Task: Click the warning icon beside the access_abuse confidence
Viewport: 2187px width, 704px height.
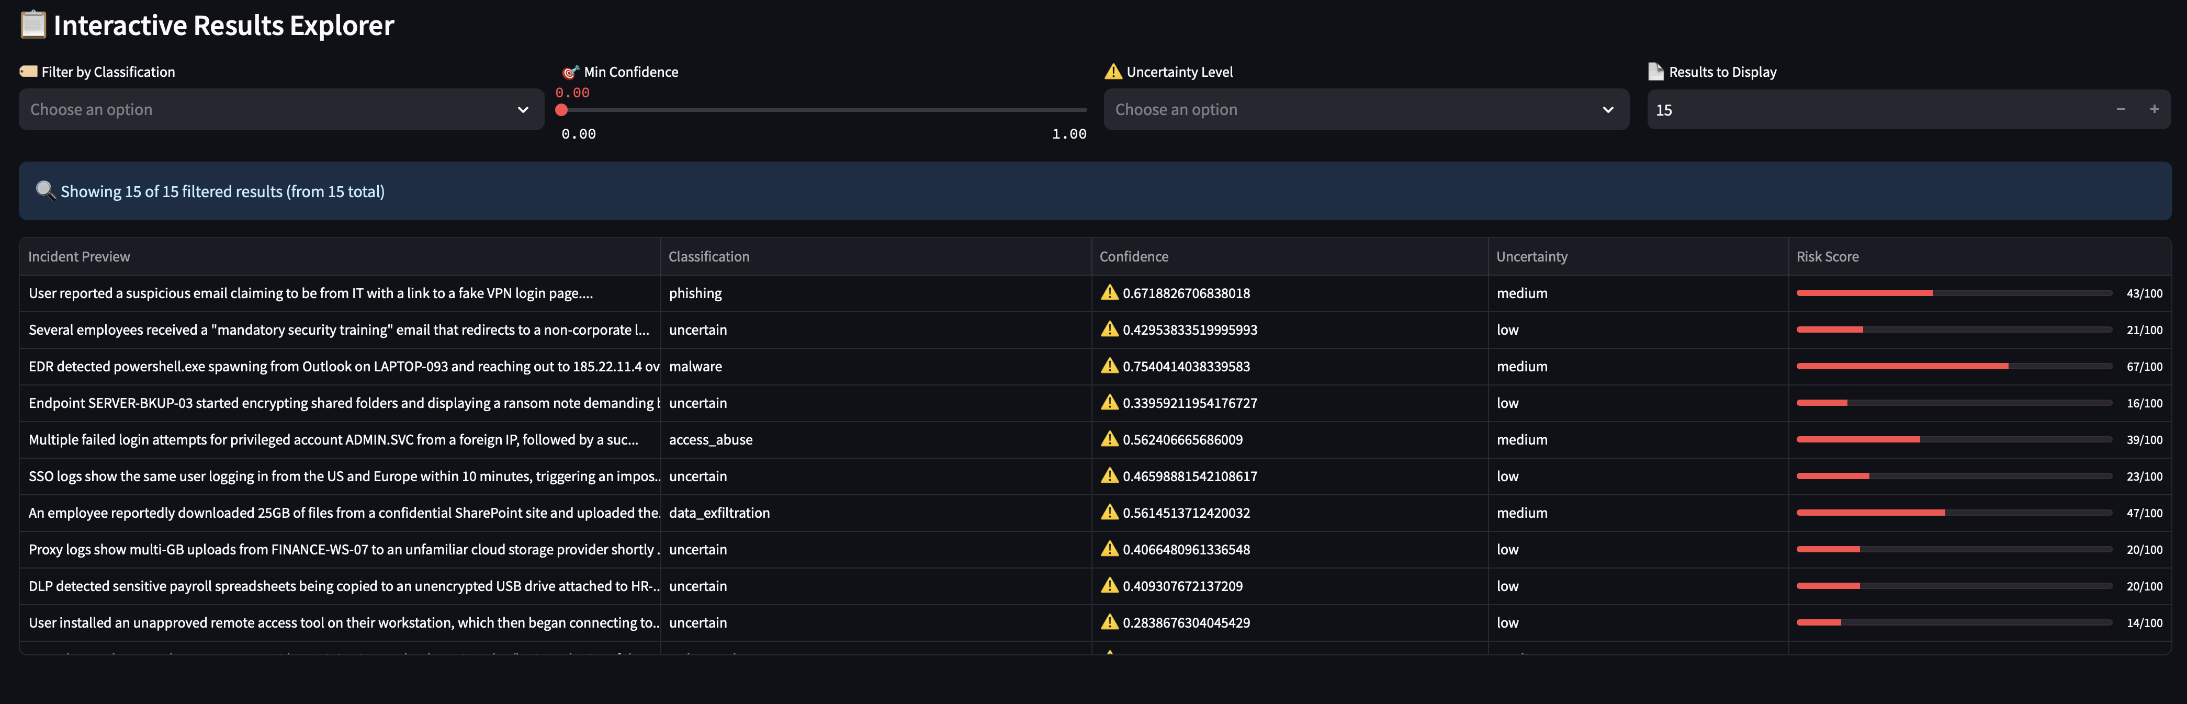Action: (1109, 439)
